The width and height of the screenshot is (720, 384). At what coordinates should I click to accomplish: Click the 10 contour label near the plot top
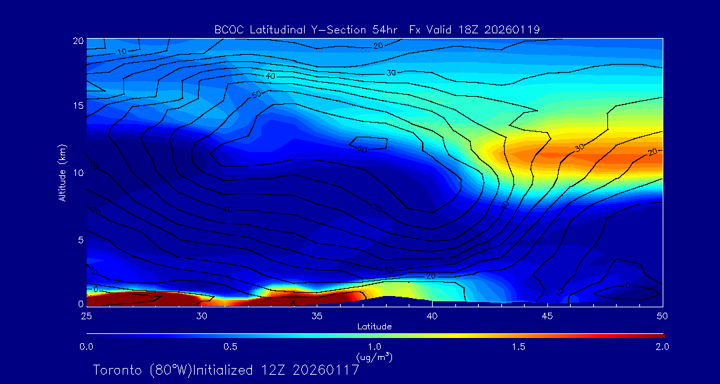point(122,51)
